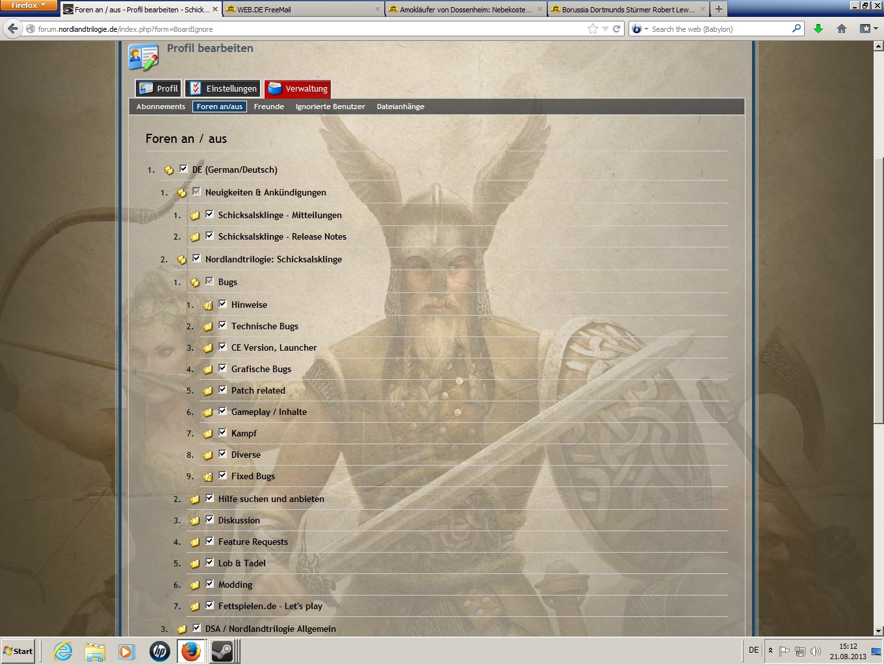Open the Downloads green arrow icon
884x665 pixels.
click(x=818, y=29)
